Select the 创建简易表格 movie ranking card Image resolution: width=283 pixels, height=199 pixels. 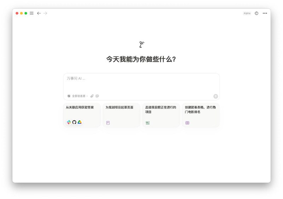pyautogui.click(x=201, y=115)
